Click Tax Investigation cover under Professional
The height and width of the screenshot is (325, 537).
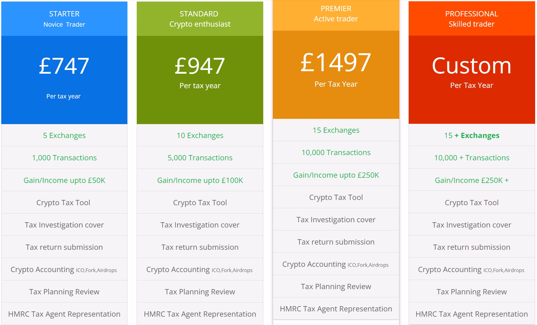471,225
